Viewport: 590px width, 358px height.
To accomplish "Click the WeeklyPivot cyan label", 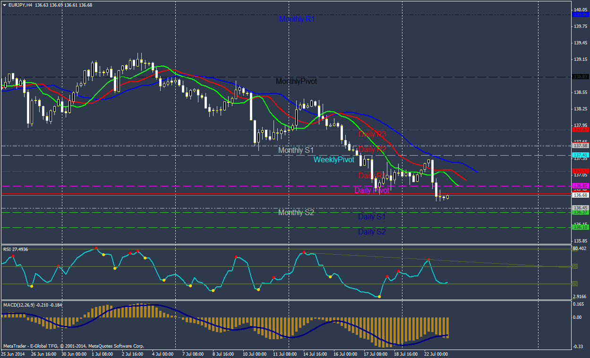I will click(x=333, y=160).
